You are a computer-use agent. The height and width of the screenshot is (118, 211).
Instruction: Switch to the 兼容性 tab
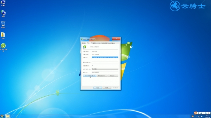[x=95, y=43]
